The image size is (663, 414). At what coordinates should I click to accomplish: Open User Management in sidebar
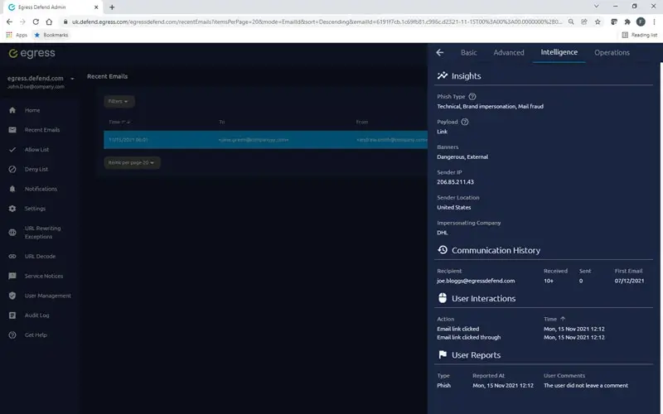click(x=47, y=296)
